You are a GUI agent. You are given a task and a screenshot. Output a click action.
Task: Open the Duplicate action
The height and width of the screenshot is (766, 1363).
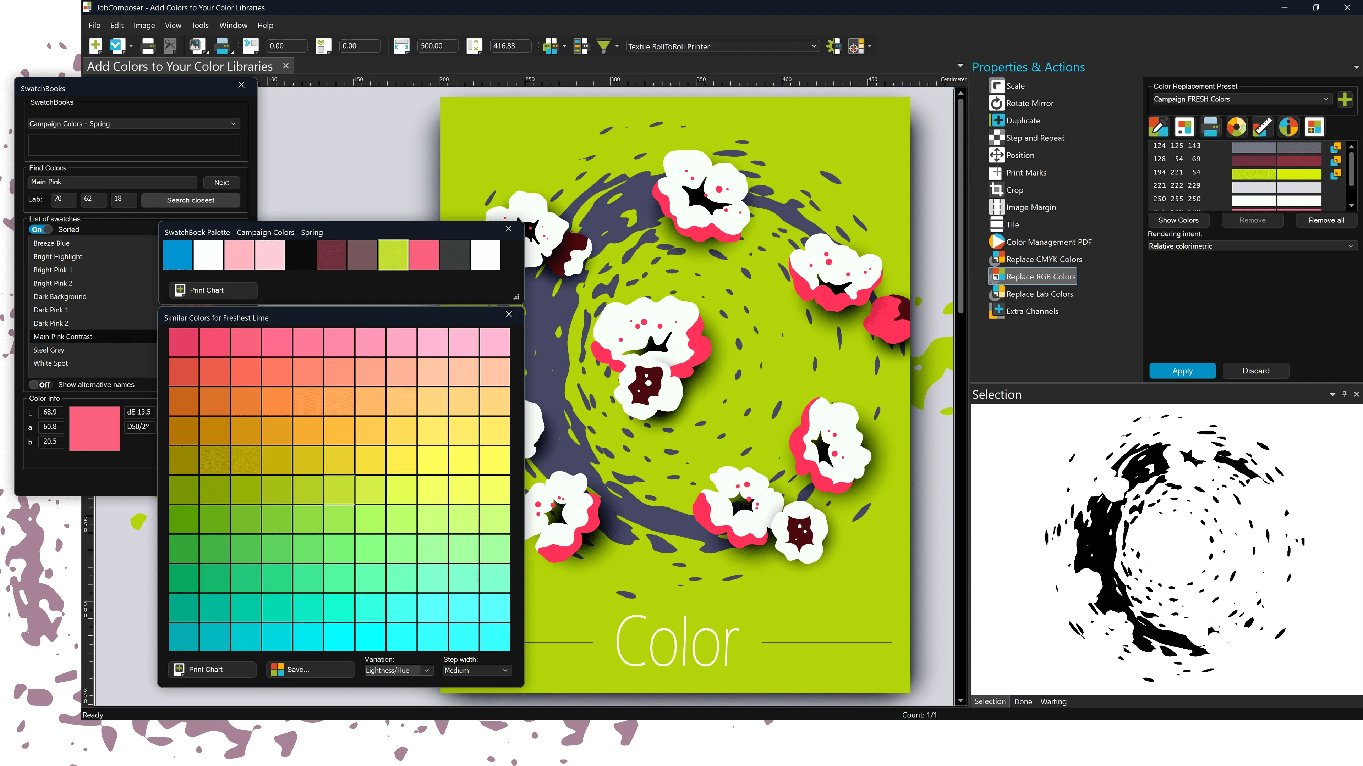coord(1015,121)
